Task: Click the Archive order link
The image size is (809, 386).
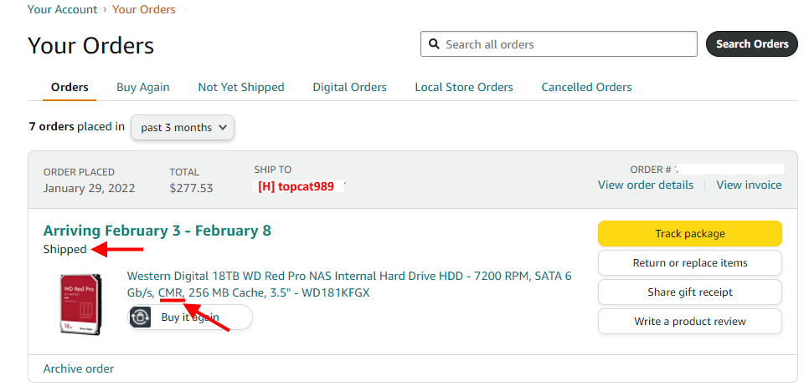Action: click(x=79, y=368)
